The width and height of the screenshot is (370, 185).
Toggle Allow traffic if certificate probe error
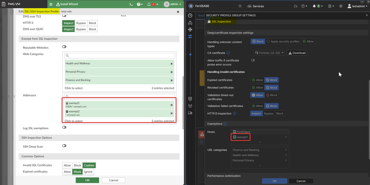pyautogui.click(x=253, y=60)
